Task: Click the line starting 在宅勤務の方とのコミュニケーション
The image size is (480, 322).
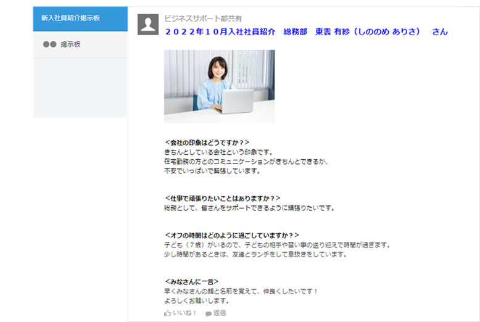Action: pyautogui.click(x=246, y=161)
